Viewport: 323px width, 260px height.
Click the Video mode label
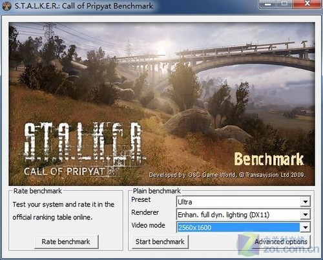(148, 225)
